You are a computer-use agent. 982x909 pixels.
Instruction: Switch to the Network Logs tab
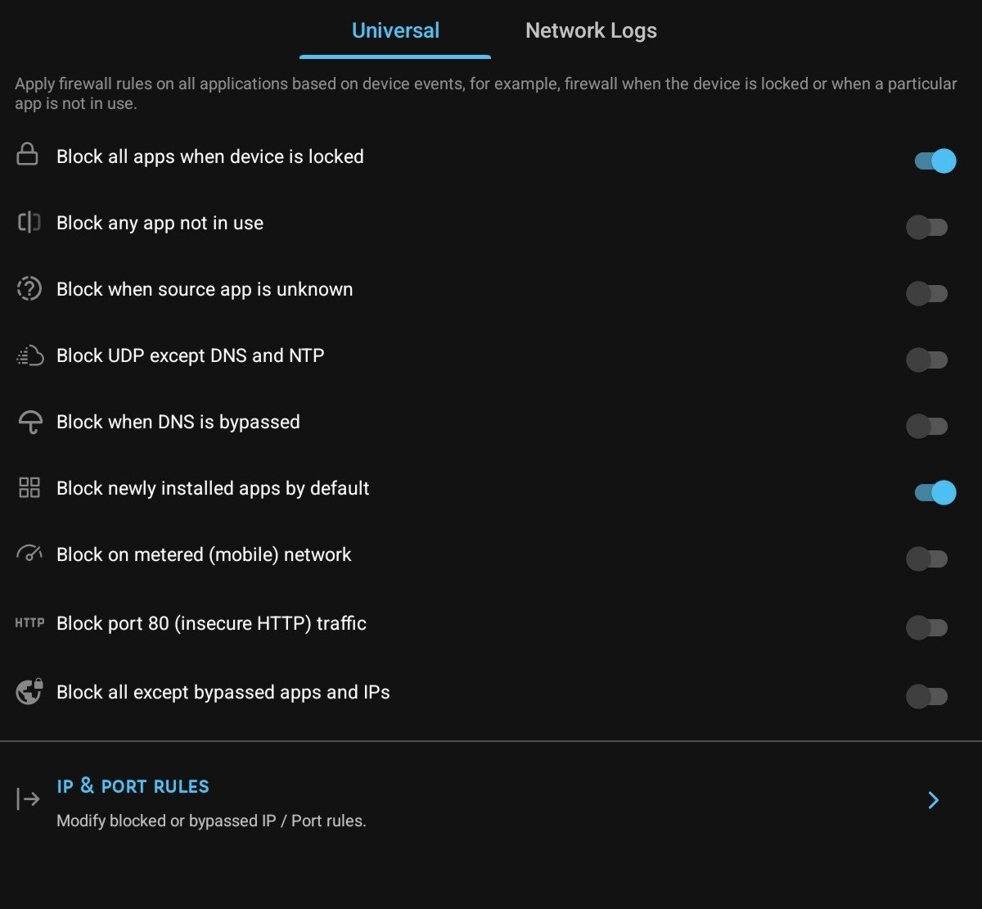[591, 31]
